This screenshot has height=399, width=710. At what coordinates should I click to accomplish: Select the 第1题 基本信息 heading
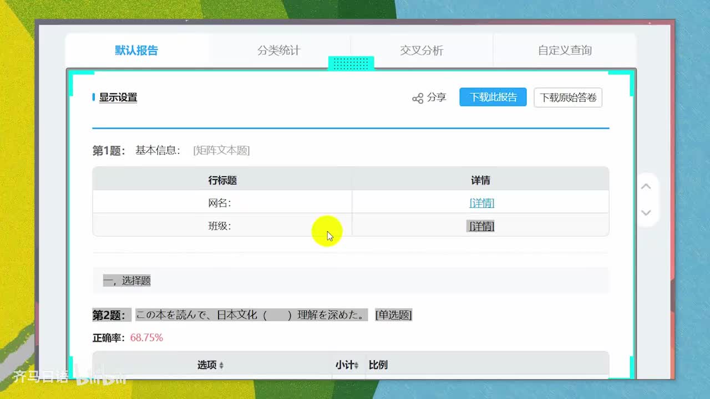pyautogui.click(x=136, y=151)
